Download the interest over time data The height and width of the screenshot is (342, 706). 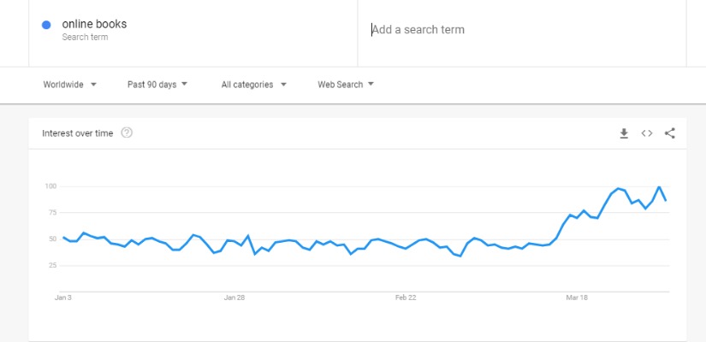tap(624, 133)
